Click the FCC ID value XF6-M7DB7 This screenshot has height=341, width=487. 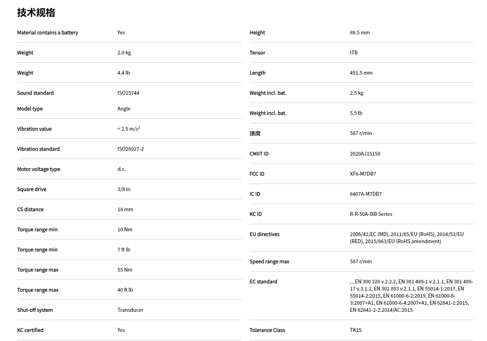(363, 174)
